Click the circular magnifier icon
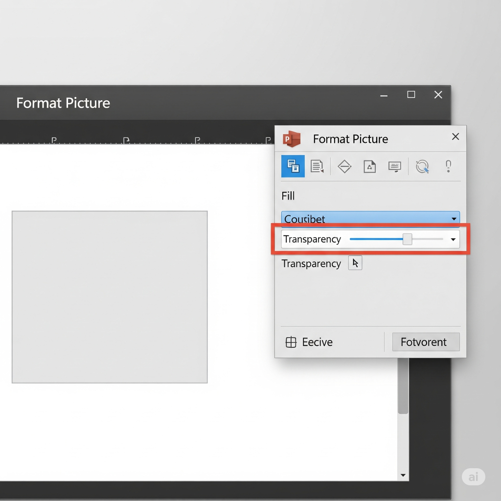 point(422,167)
